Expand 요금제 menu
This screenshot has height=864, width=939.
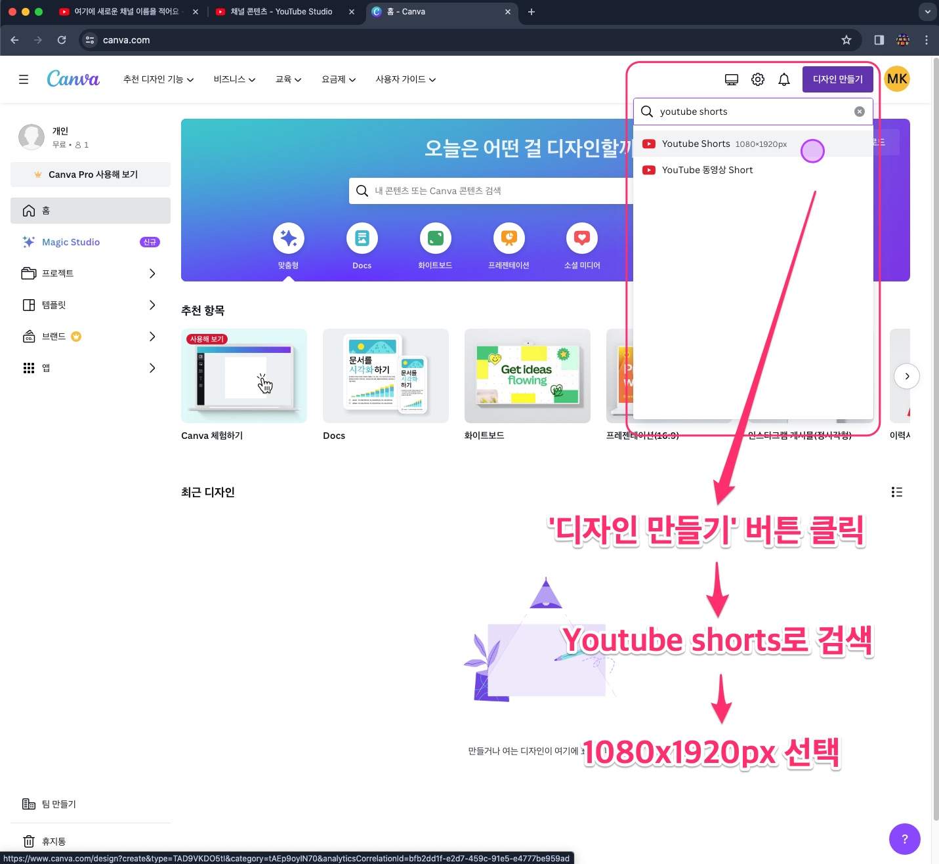[x=339, y=79]
